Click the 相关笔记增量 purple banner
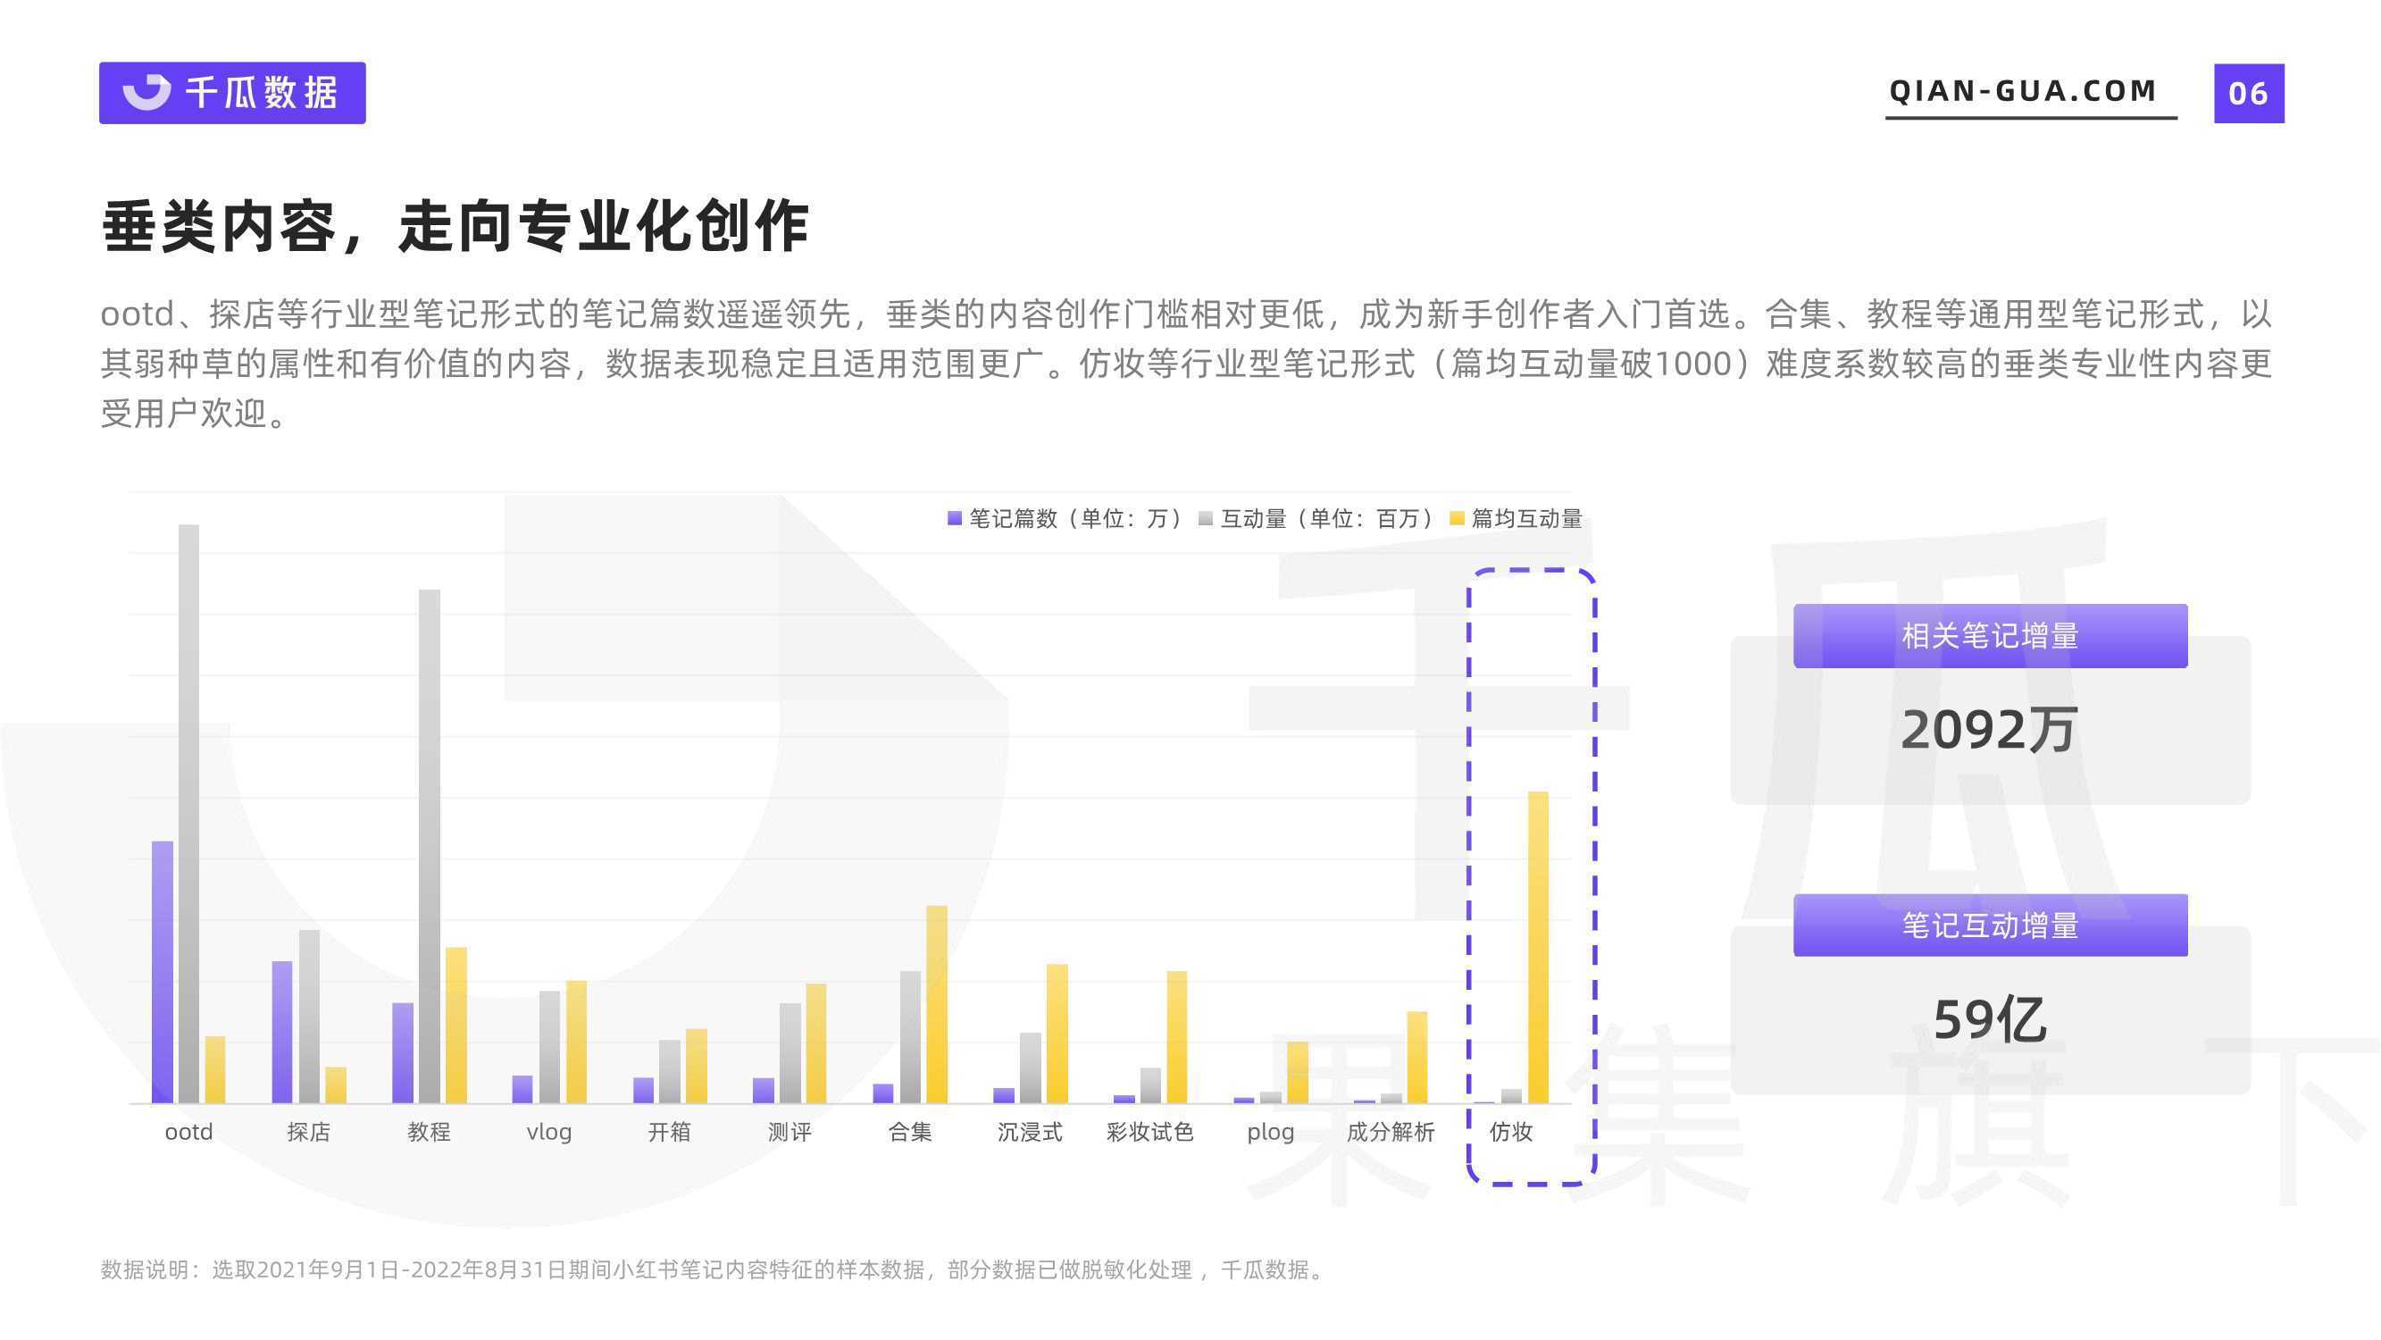The height and width of the screenshot is (1340, 2381). coord(1990,635)
